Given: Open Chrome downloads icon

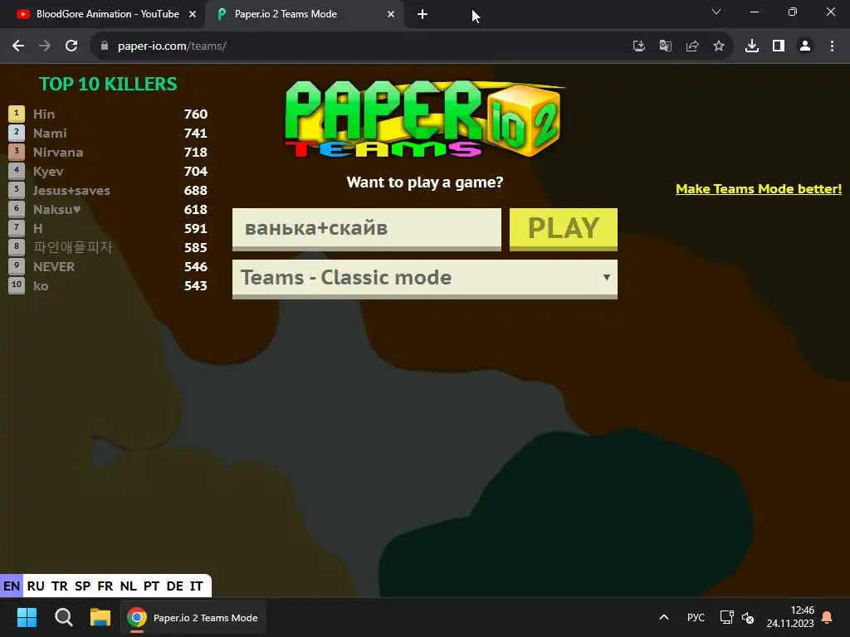Looking at the screenshot, I should tap(752, 46).
